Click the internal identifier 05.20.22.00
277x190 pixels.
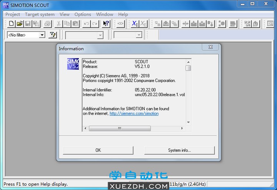(x=145, y=90)
